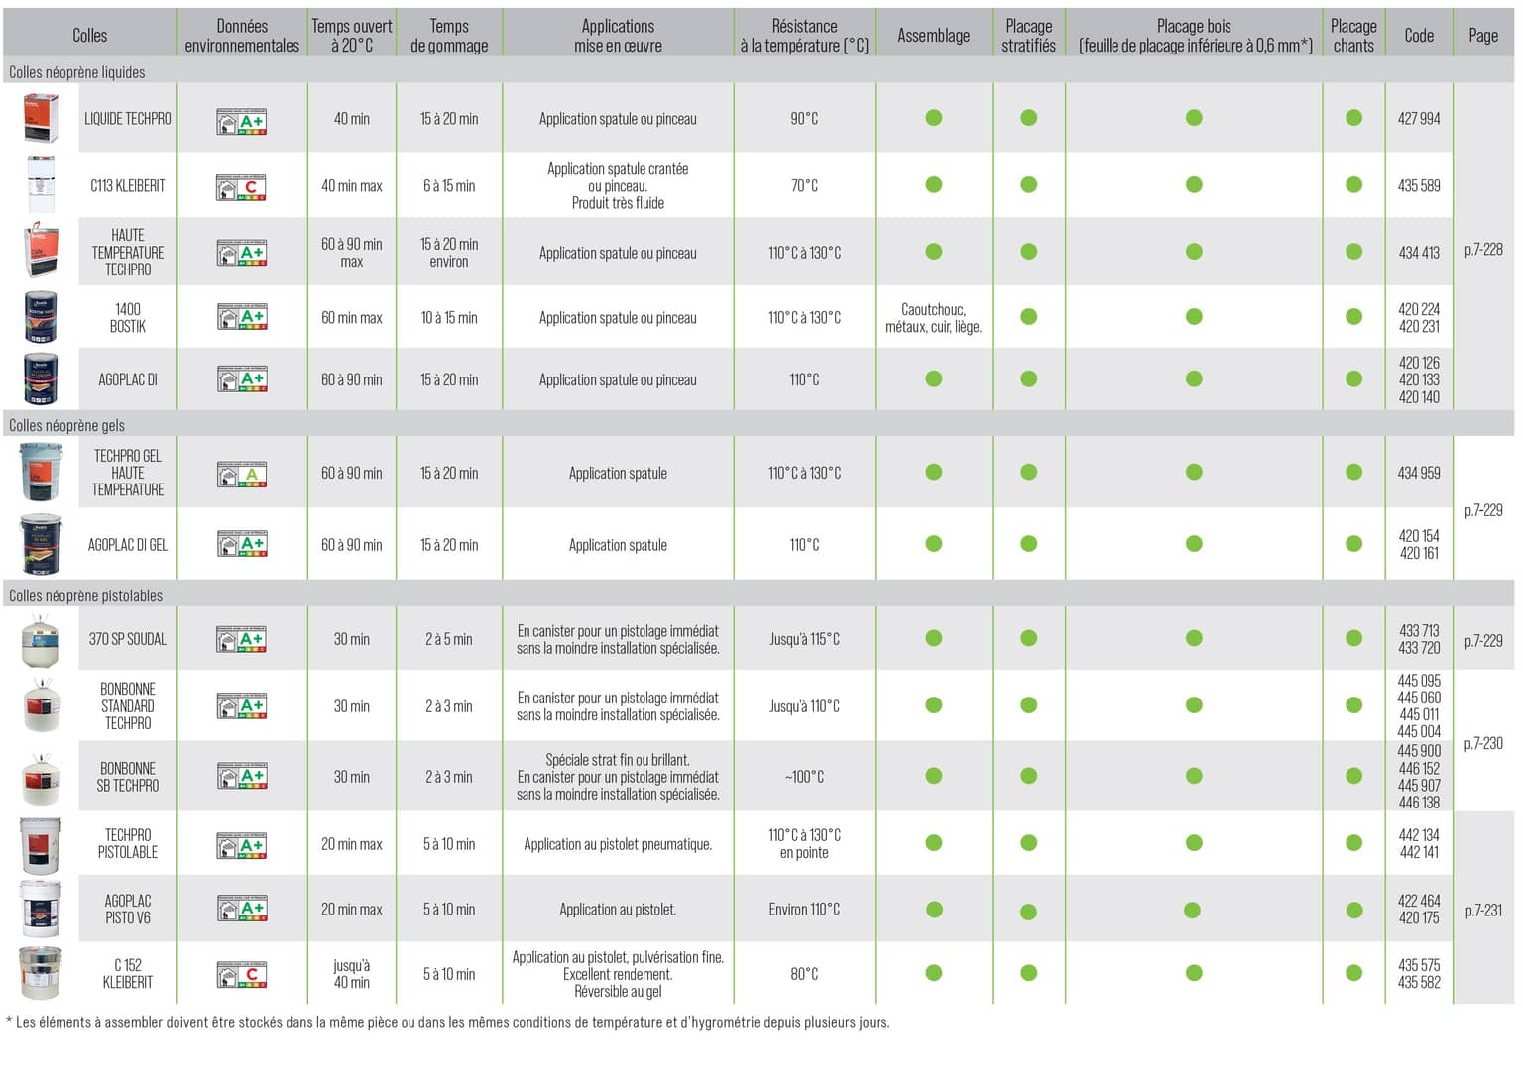Click the C 152 KLEIBERIT C emission label

click(x=242, y=974)
